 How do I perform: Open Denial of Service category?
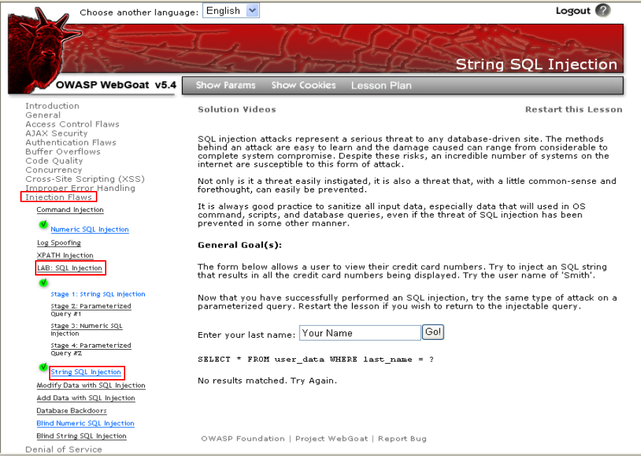click(64, 450)
